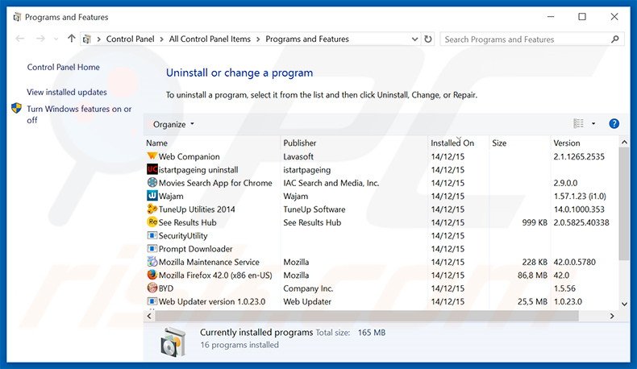This screenshot has width=637, height=369.
Task: Click the Control Panel icon in address bar
Action: tap(86, 39)
